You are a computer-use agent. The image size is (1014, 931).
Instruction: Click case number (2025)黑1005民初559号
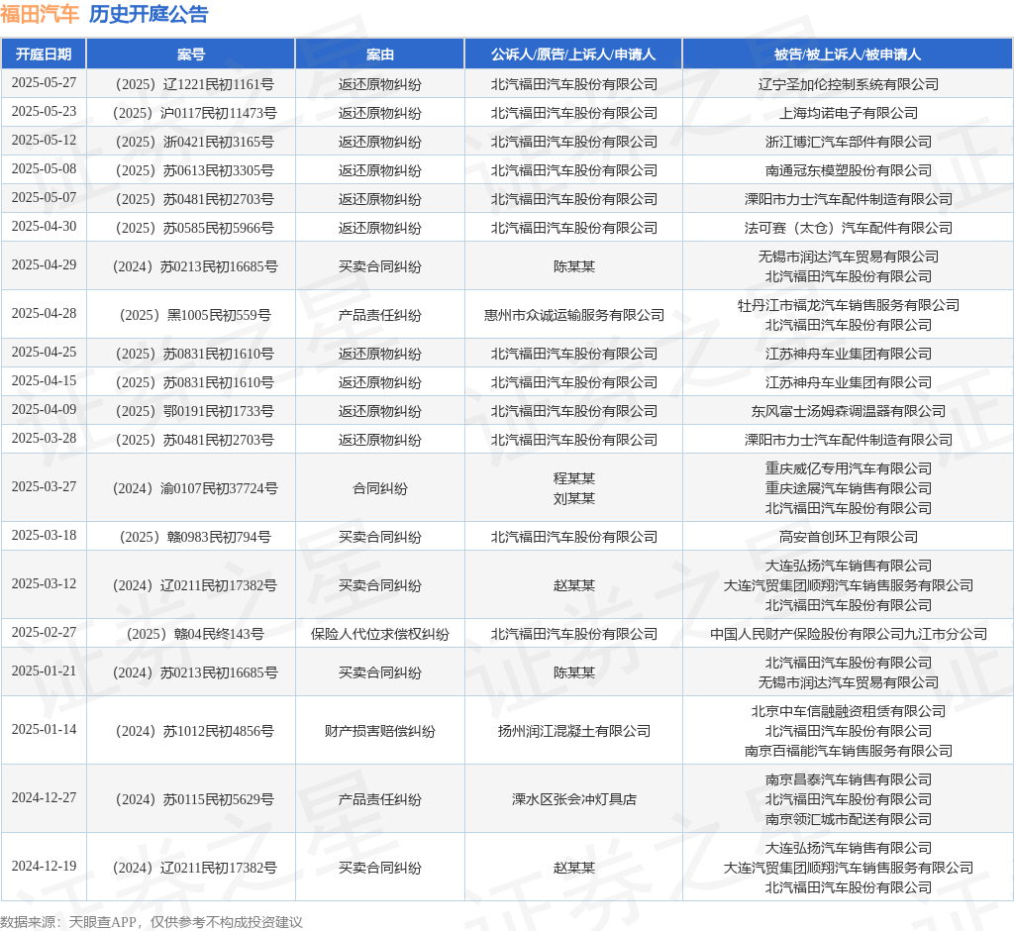195,315
